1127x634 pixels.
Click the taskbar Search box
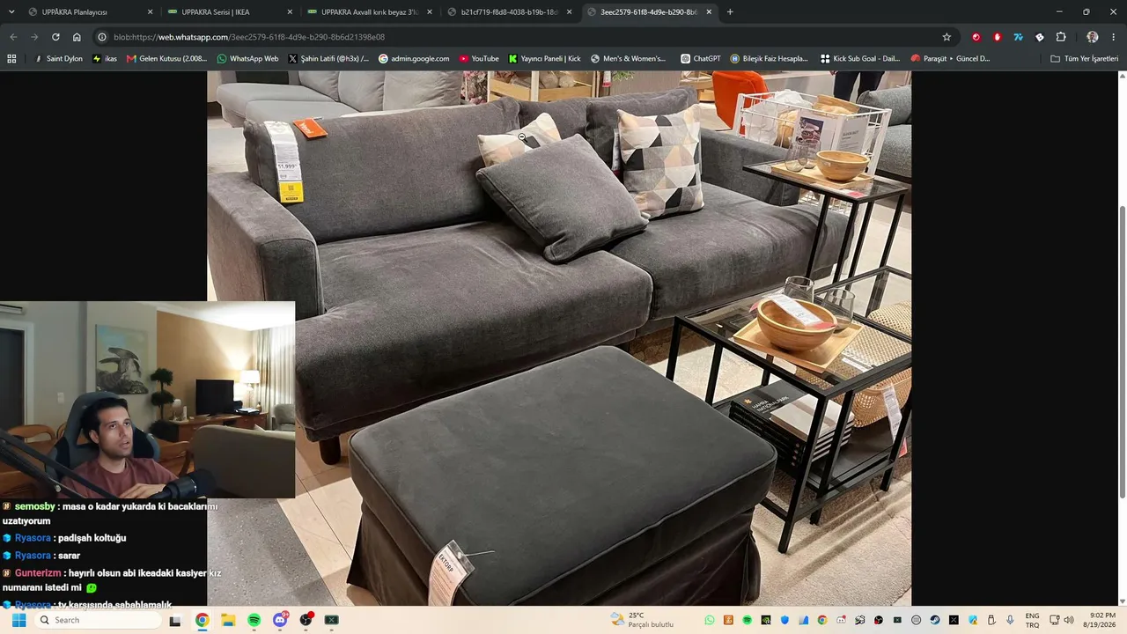coord(99,620)
